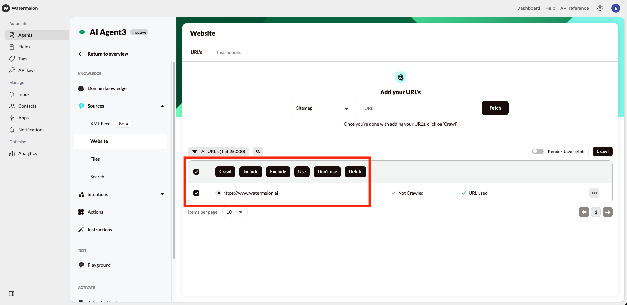The width and height of the screenshot is (627, 305).
Task: Uncheck the watermelon.ai URL row checkbox
Action: [196, 193]
